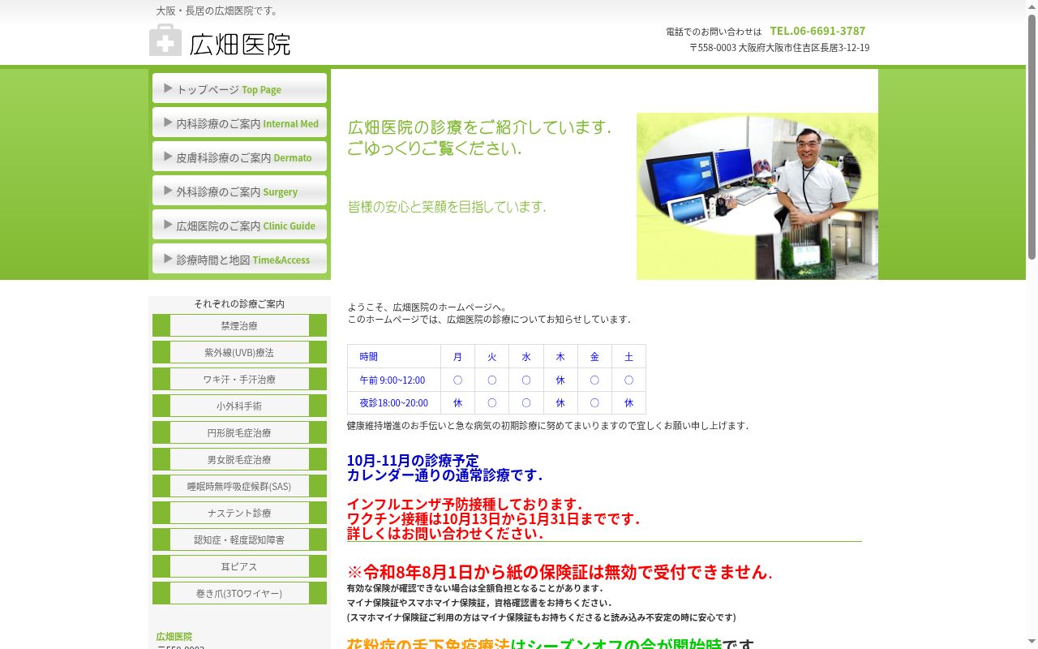
Task: Go to 皮膚科診療のご案内 Dermato page
Action: click(x=239, y=157)
